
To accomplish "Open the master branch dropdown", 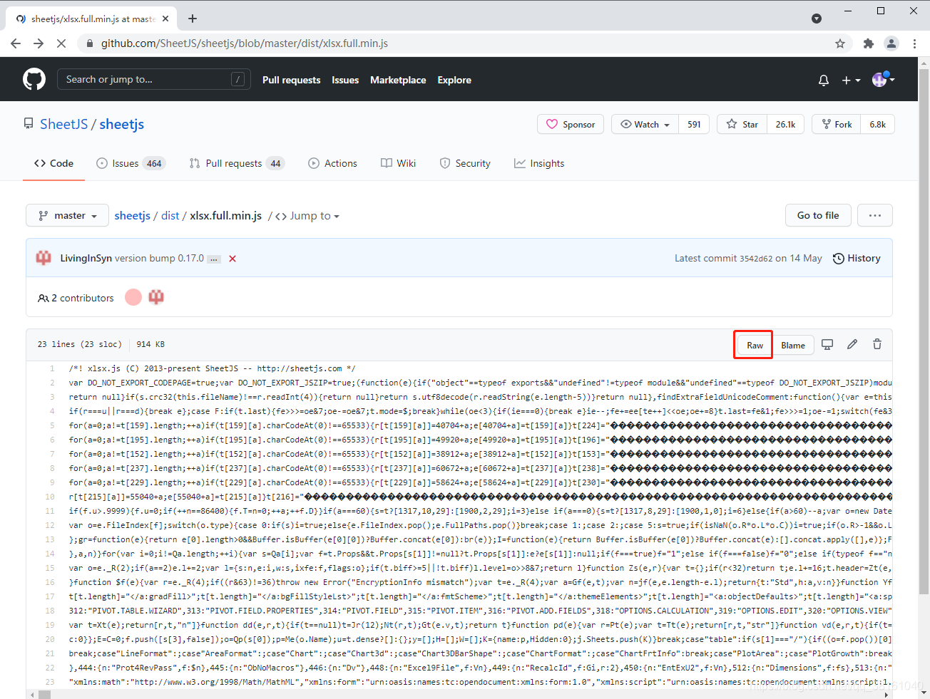I will [67, 215].
